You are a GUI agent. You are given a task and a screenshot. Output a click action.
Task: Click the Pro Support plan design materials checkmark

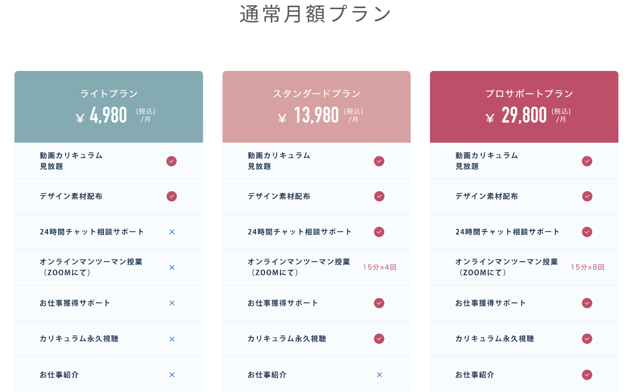(587, 196)
